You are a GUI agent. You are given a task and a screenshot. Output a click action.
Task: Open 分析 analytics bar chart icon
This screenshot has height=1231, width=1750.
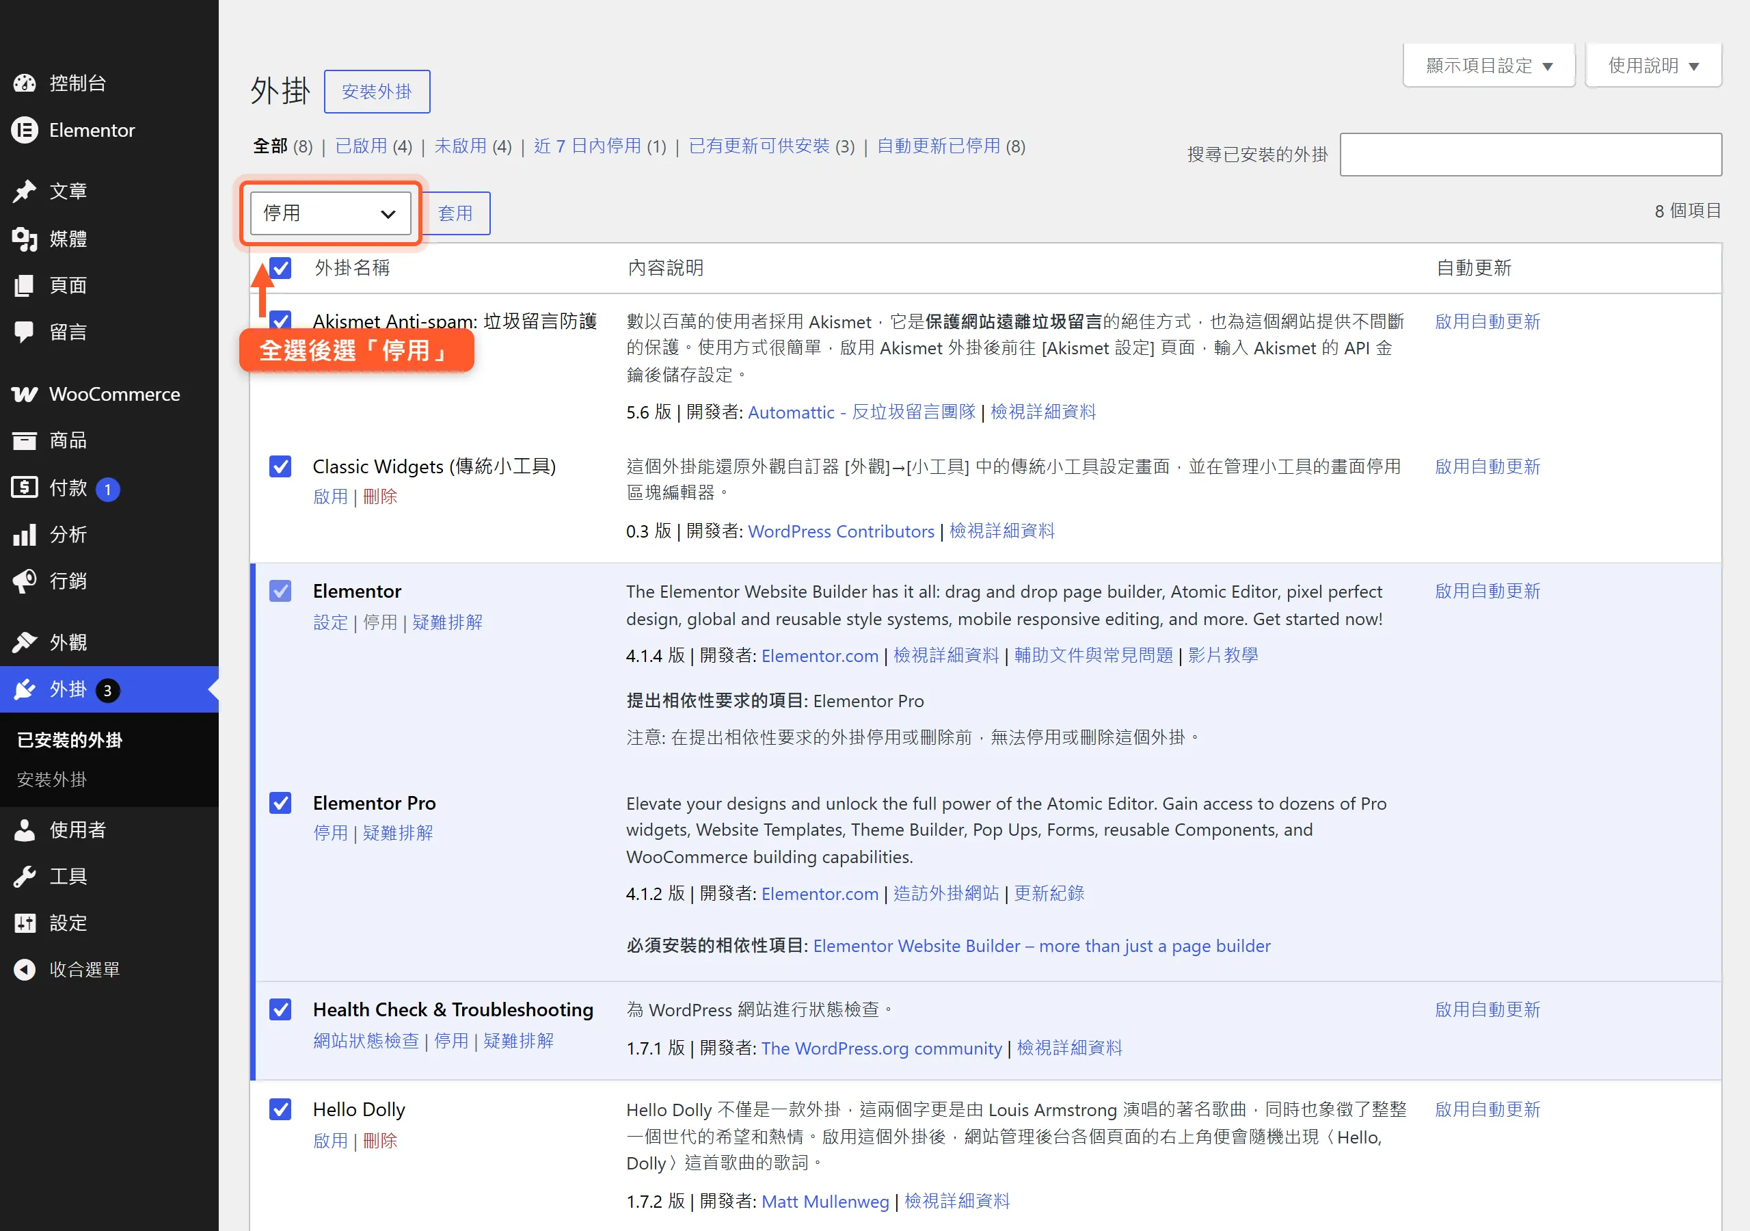(25, 535)
